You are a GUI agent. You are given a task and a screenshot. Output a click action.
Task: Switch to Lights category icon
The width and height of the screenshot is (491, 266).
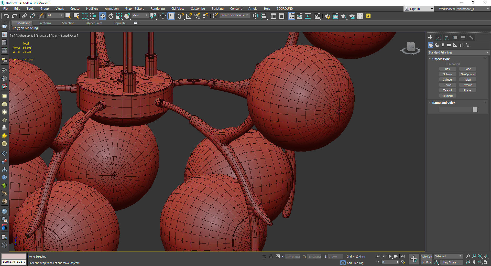[x=443, y=45]
